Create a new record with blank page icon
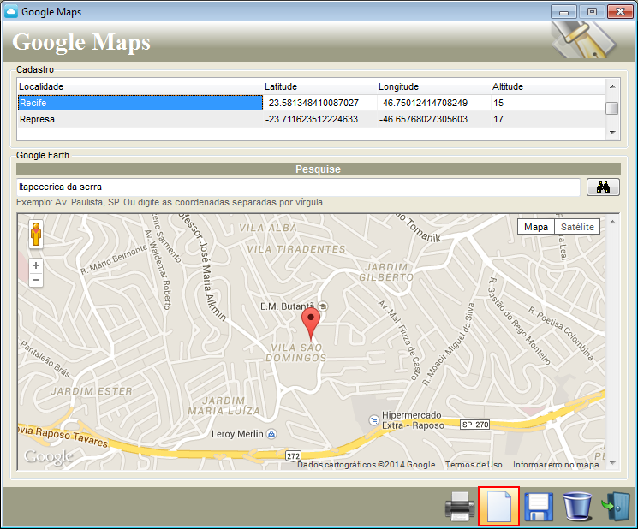This screenshot has height=529, width=638. 499,506
